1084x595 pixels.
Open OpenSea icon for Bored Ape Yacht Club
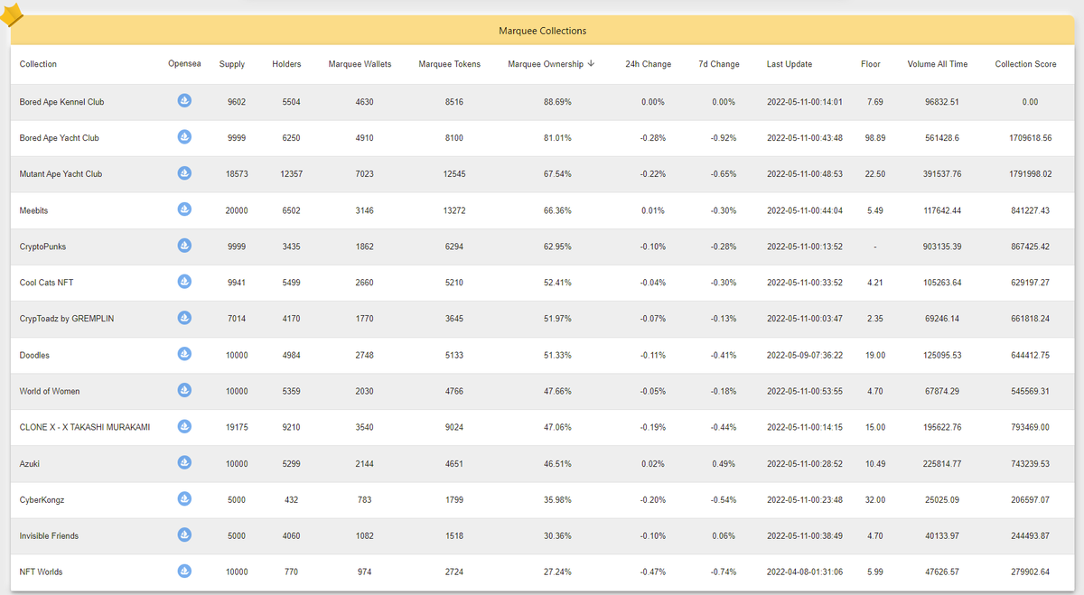click(x=184, y=136)
